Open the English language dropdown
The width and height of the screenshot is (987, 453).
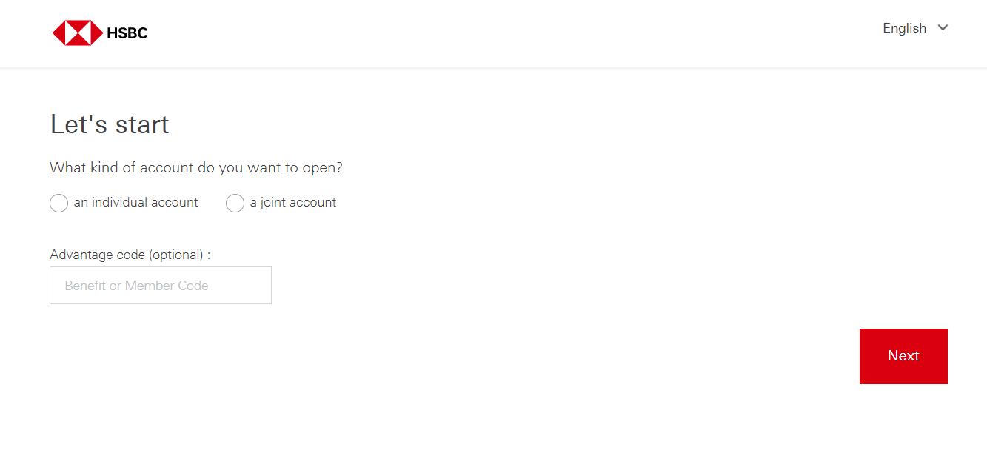pos(915,28)
